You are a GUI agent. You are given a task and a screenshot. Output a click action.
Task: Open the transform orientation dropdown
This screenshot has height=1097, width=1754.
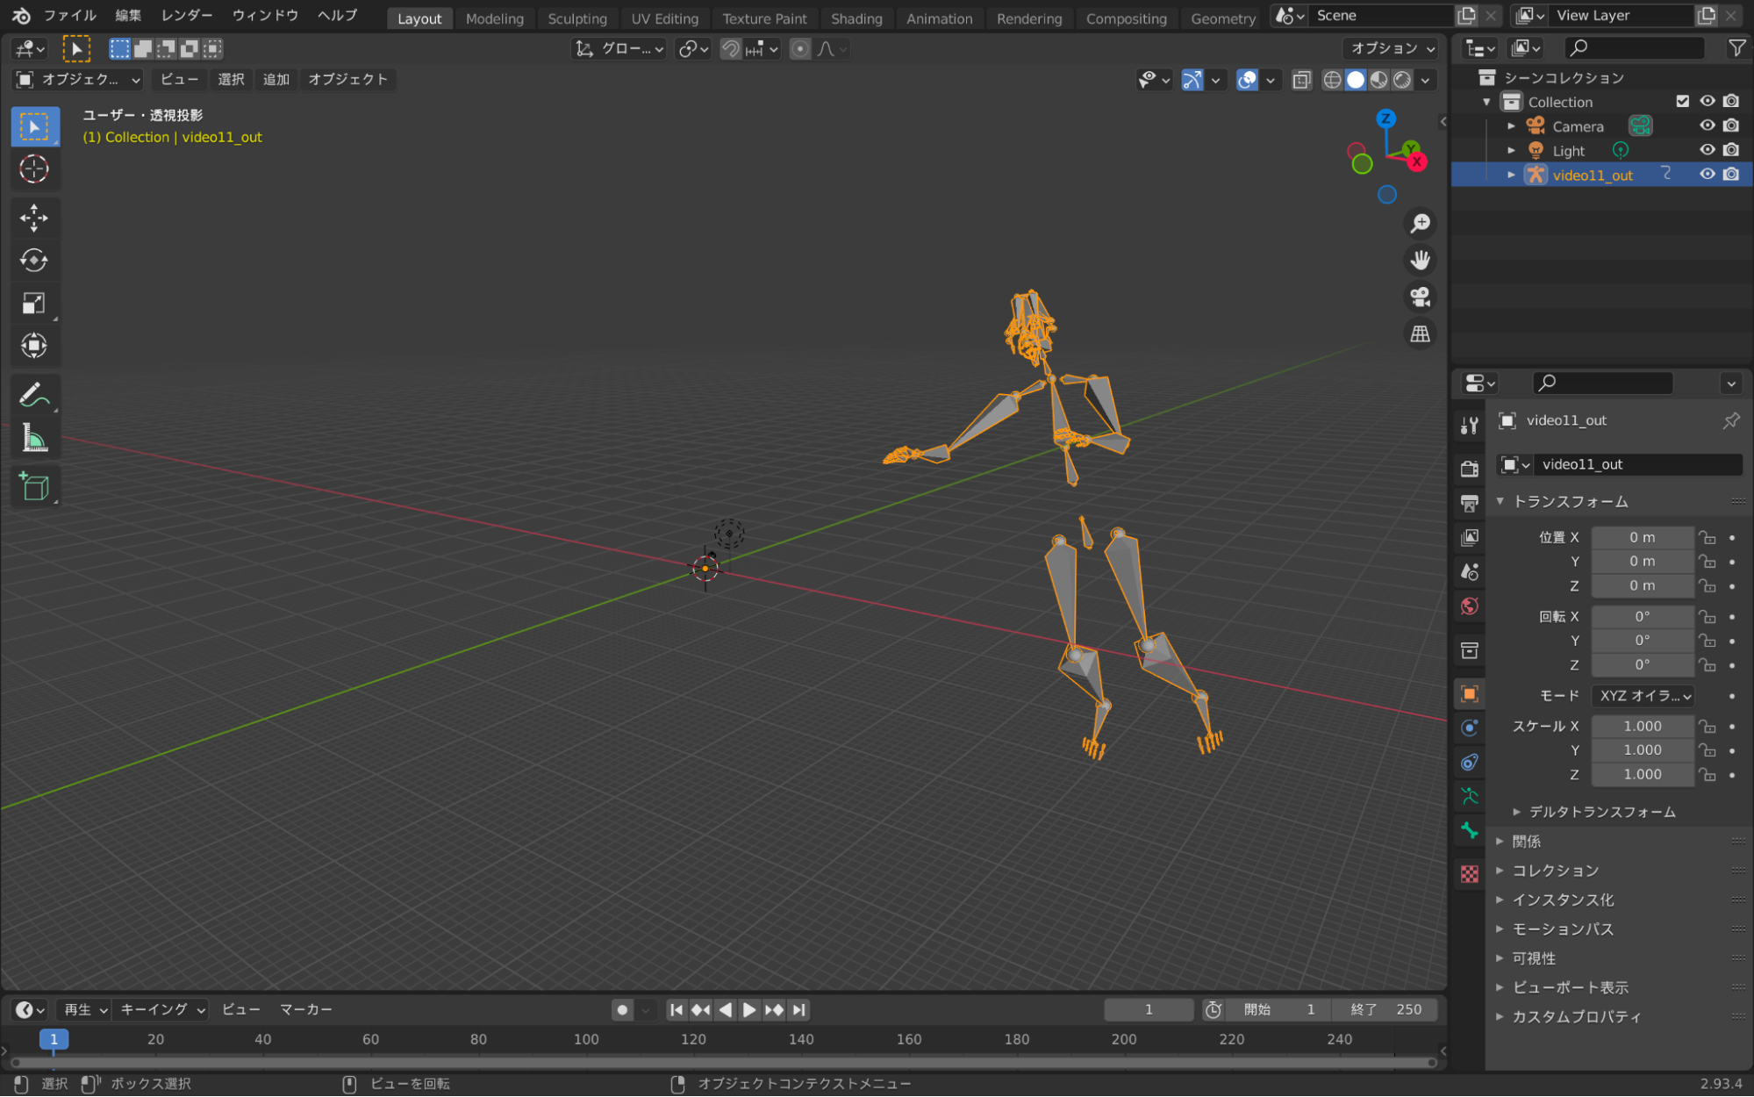tap(619, 49)
